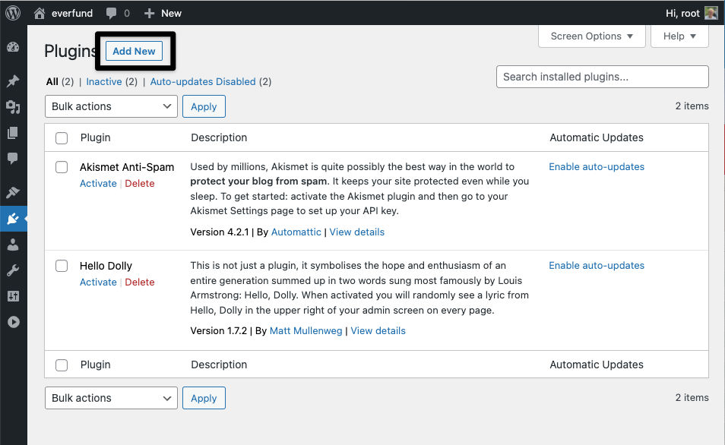This screenshot has height=445, width=725.
Task: Open Plugins from the sidebar plug icon
Action: click(x=13, y=219)
